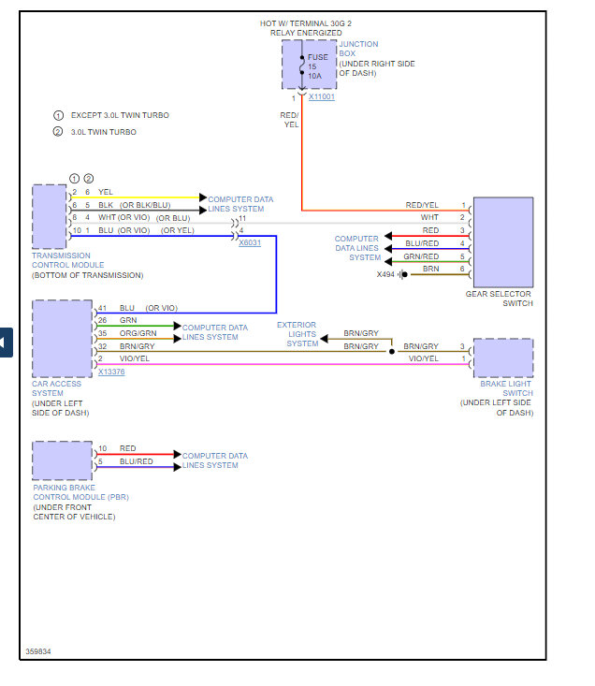Click 'RED' wire label at gear selector pin 3
Screen dimensions: 595x686
click(430, 230)
